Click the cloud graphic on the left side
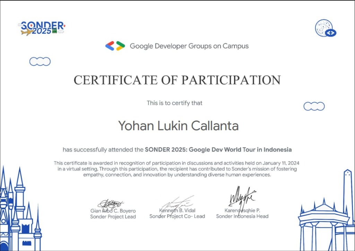Screen dimensions: 355x251 pos(40,61)
